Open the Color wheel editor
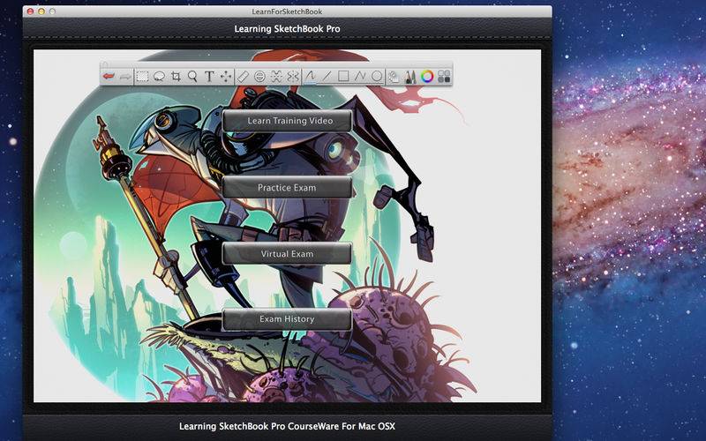The height and width of the screenshot is (441, 706). click(427, 77)
